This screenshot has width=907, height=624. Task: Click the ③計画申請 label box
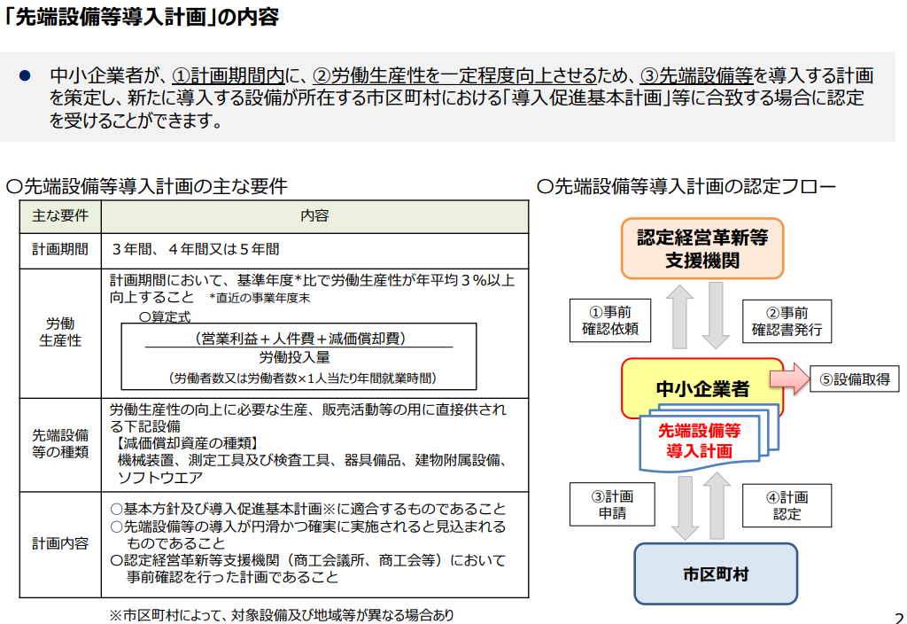(x=612, y=506)
